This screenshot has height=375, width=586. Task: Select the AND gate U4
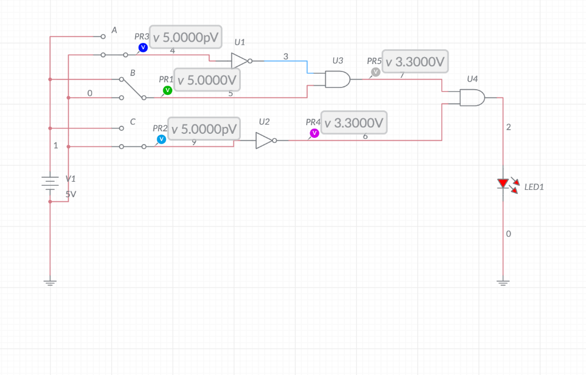[472, 98]
